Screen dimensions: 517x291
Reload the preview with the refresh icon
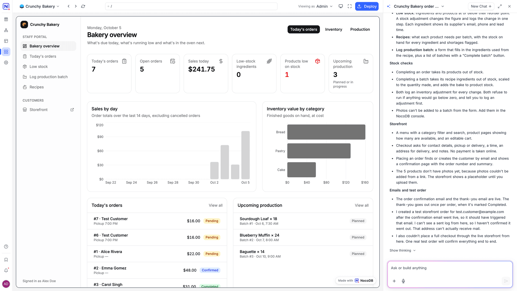coord(83,6)
